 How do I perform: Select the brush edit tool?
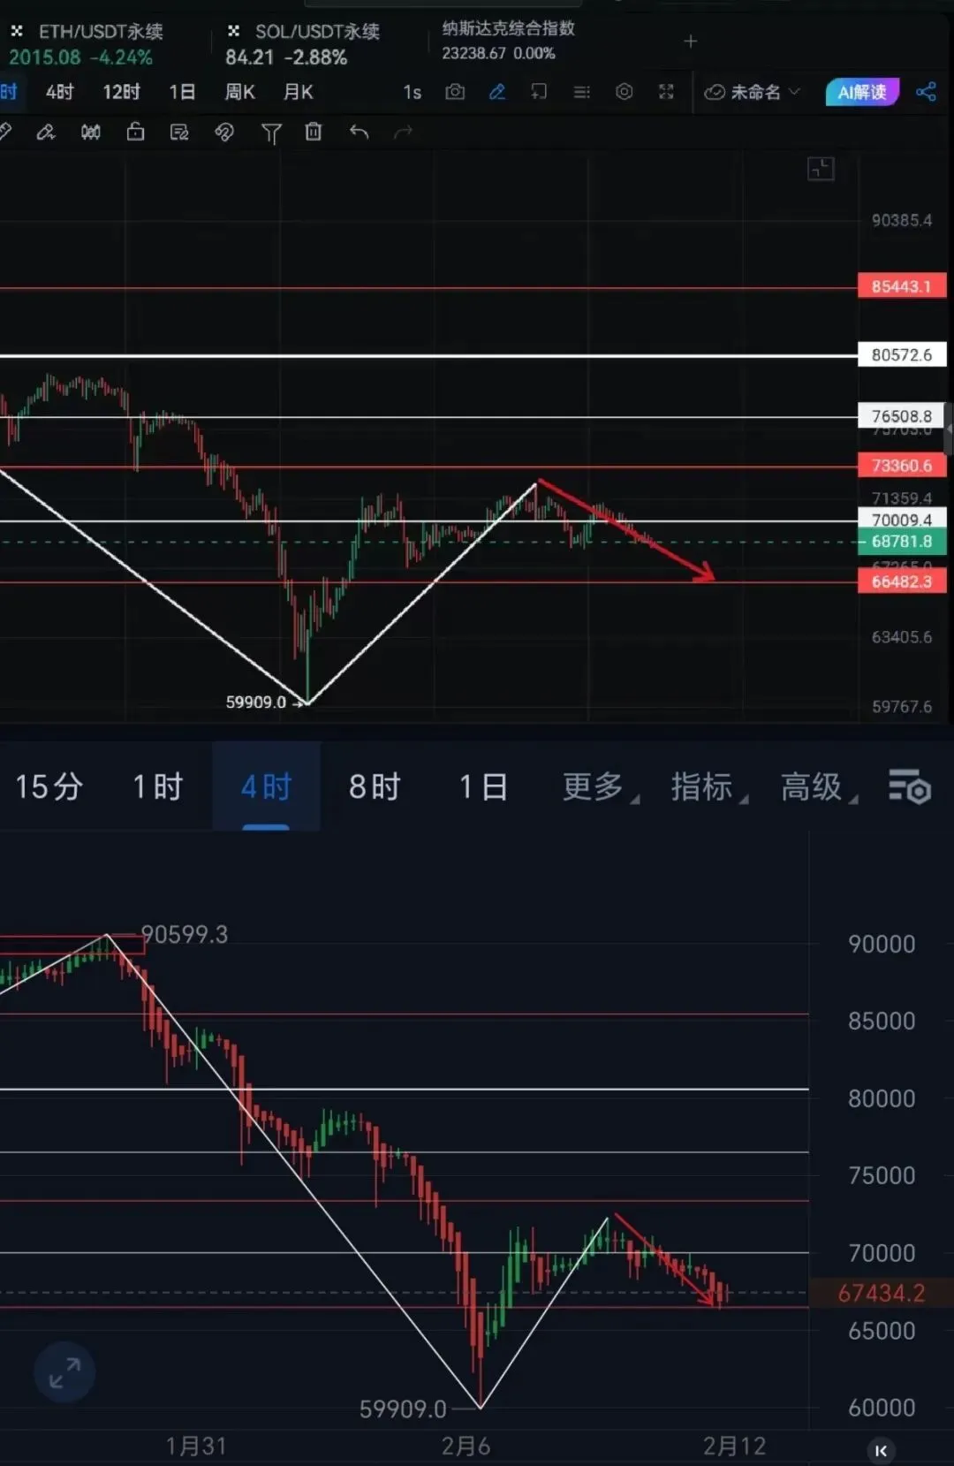(46, 133)
